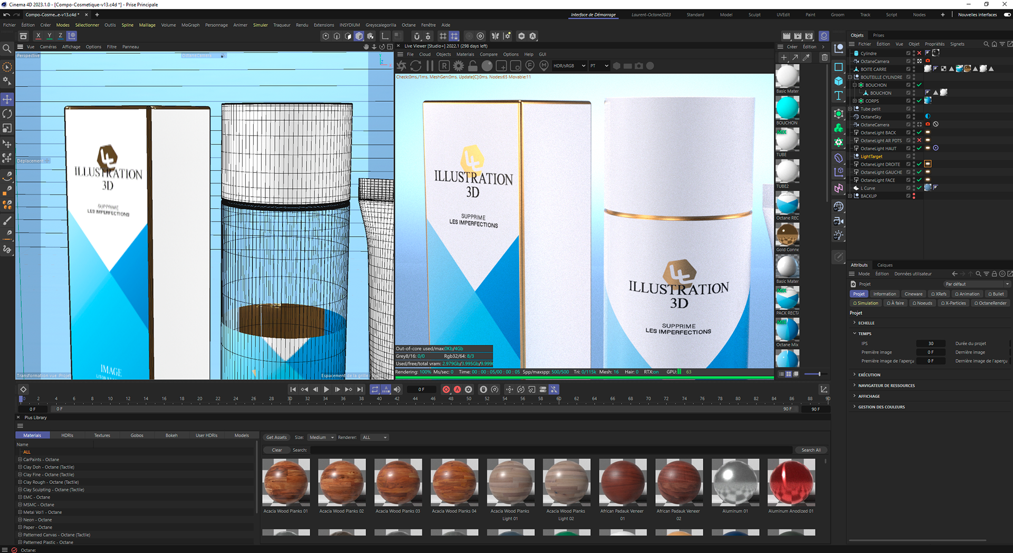
Task: Click the Octane settings gear in Live Viewer
Action: point(458,66)
